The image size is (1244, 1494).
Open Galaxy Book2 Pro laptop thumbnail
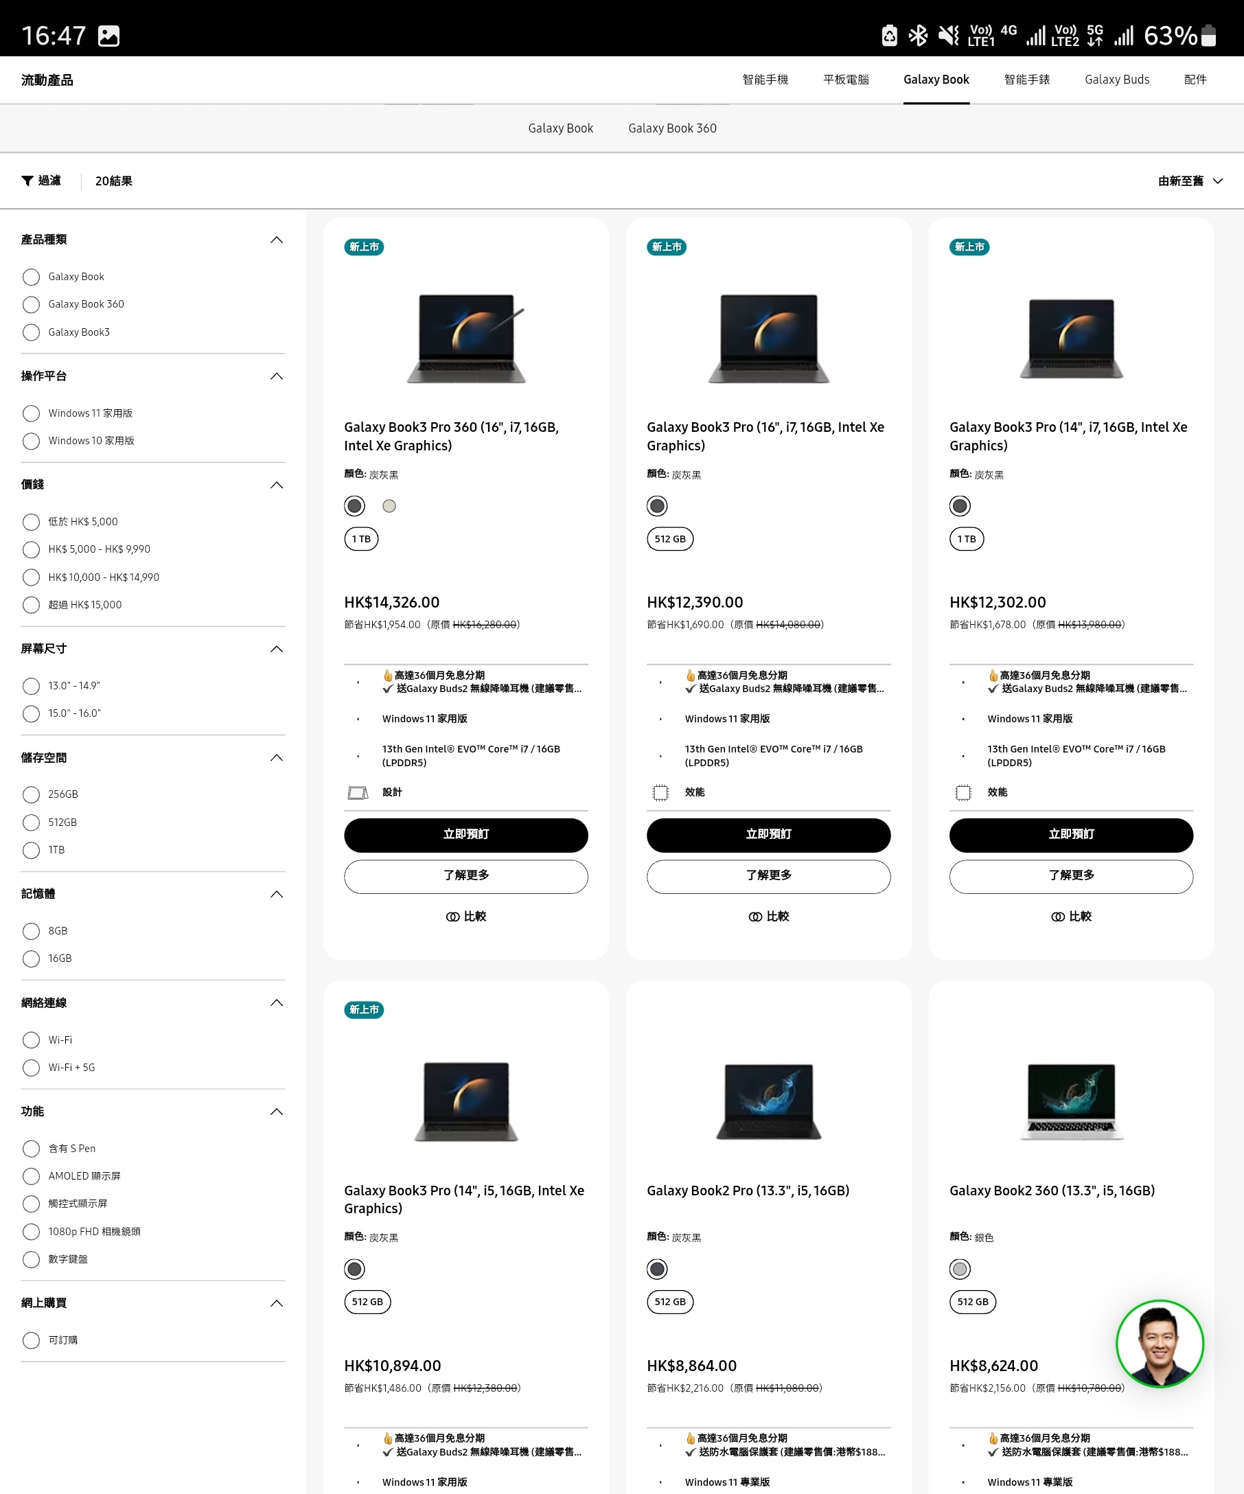(768, 1101)
